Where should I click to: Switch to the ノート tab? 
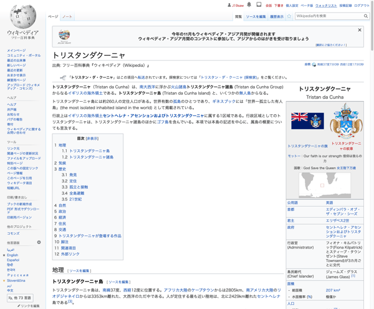tap(67, 16)
